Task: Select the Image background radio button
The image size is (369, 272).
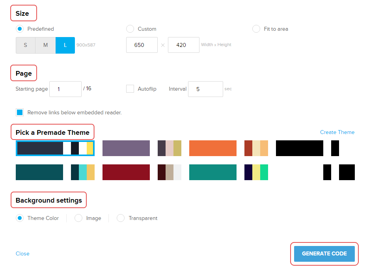Action: point(78,218)
